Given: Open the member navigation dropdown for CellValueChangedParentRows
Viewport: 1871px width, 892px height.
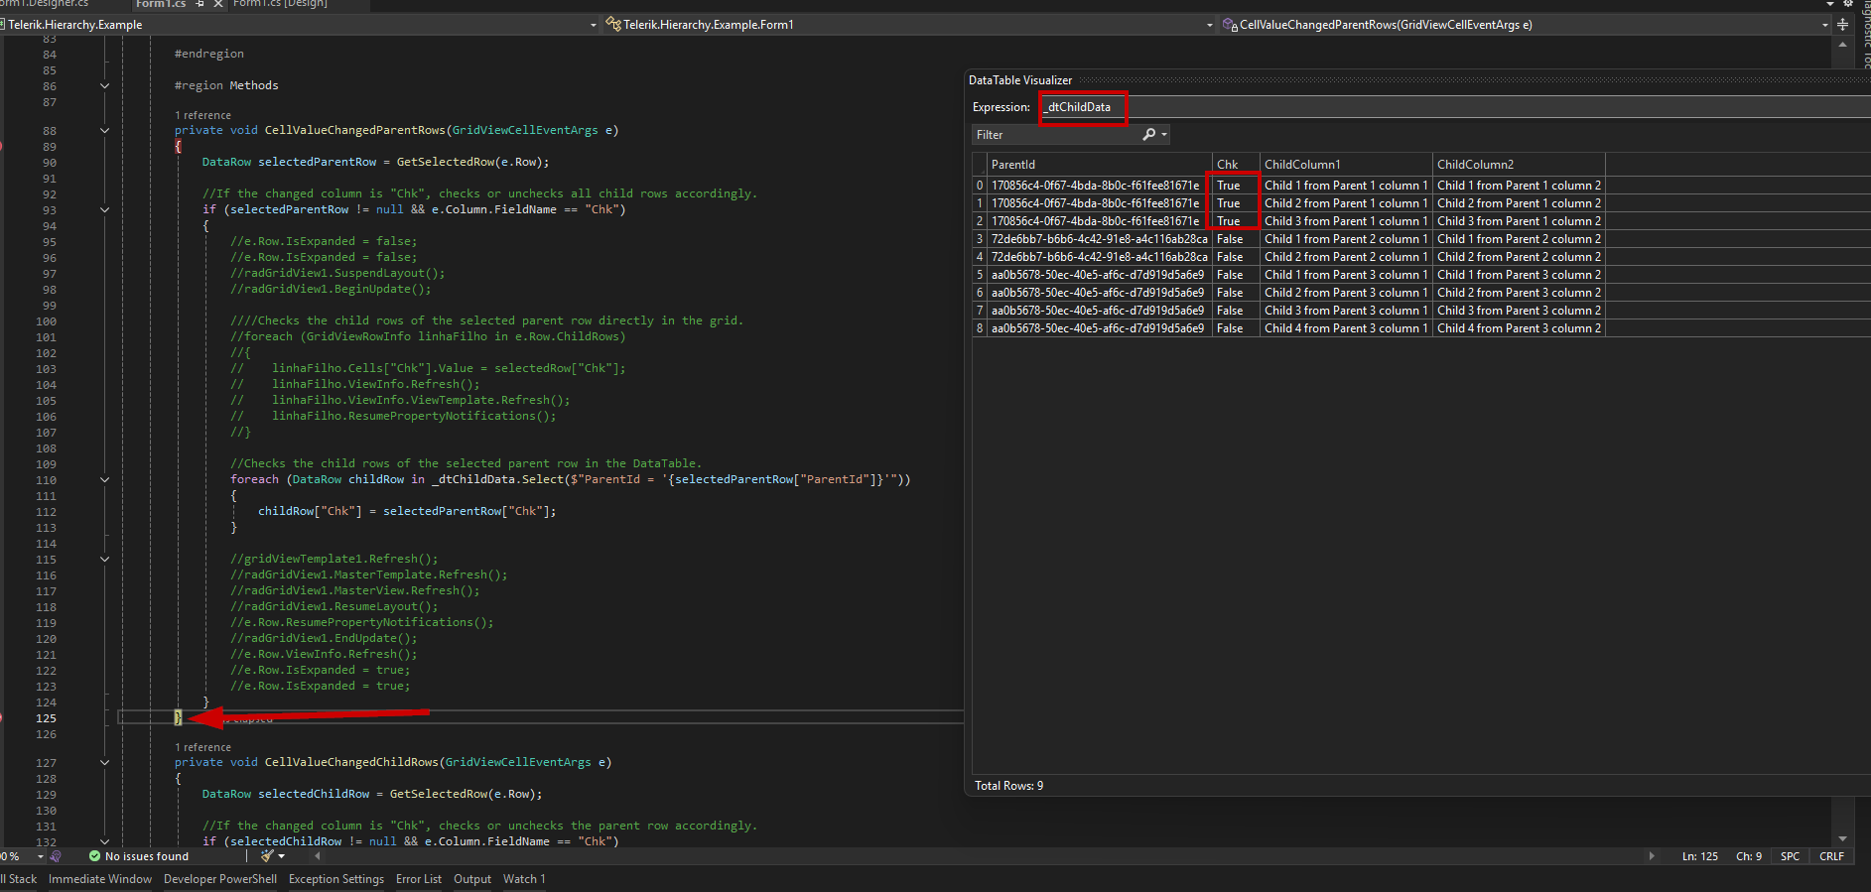Looking at the screenshot, I should [1824, 25].
